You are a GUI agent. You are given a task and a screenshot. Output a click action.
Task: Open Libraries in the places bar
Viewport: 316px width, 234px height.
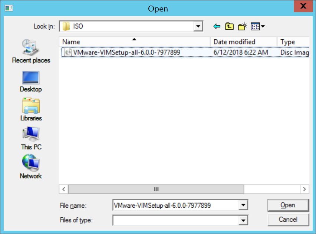click(x=31, y=110)
